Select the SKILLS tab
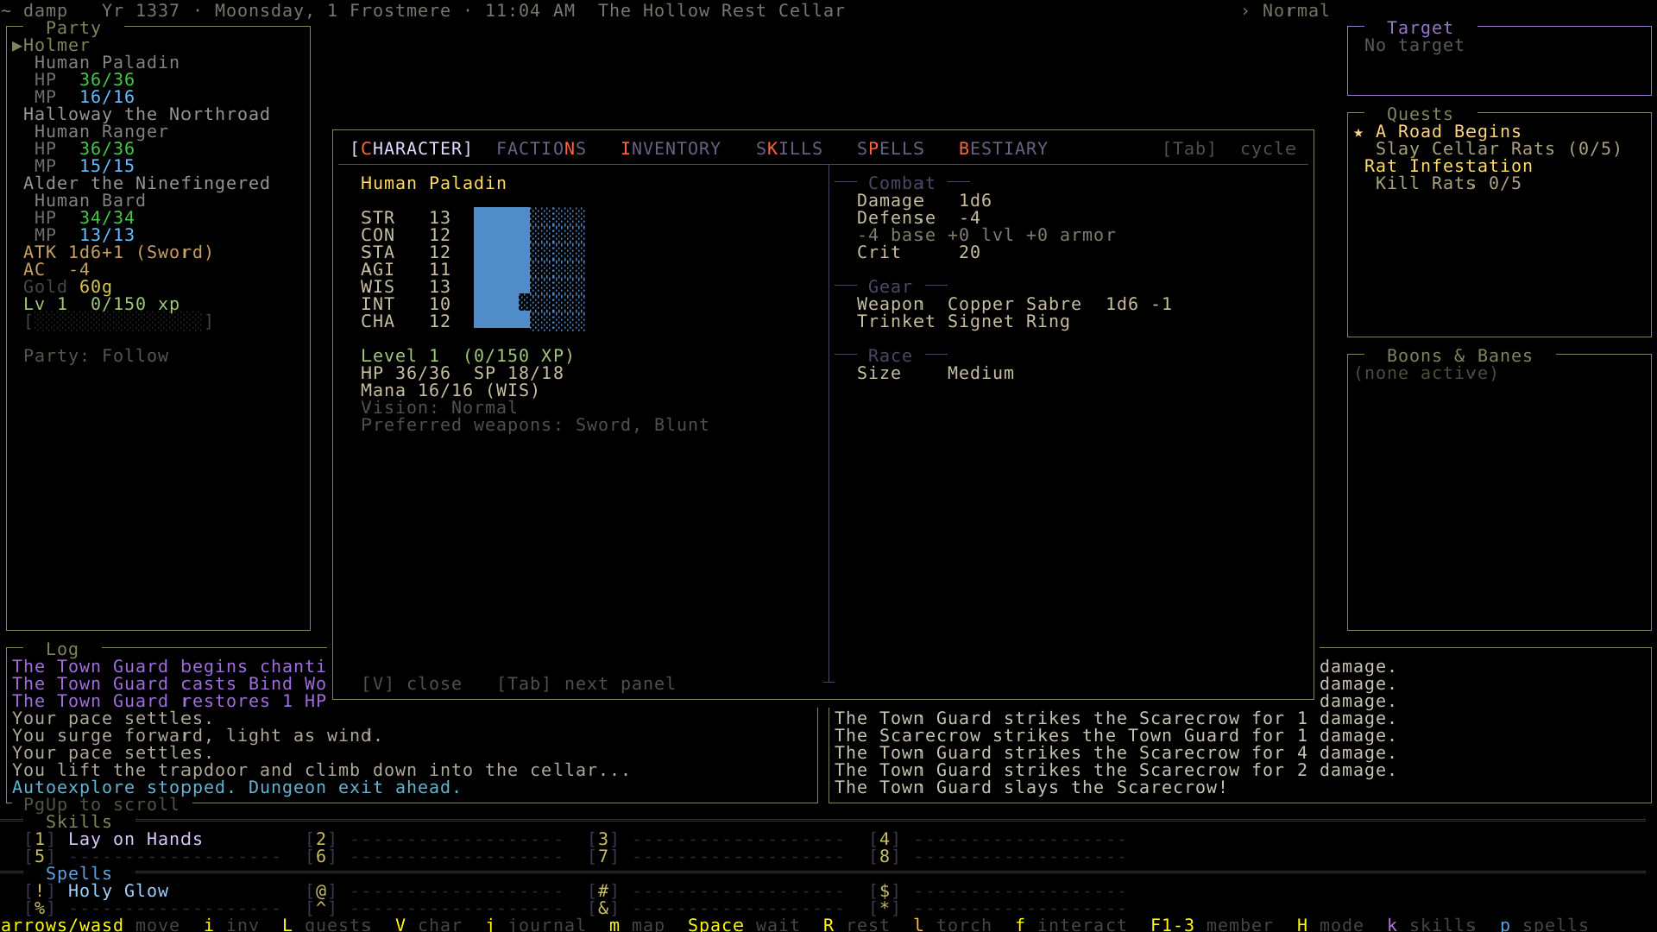Screen dimensions: 1657x932 [789, 148]
